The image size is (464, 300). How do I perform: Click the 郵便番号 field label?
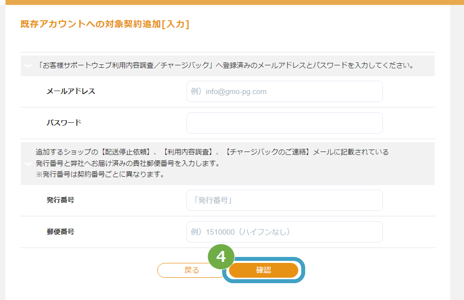coord(60,232)
